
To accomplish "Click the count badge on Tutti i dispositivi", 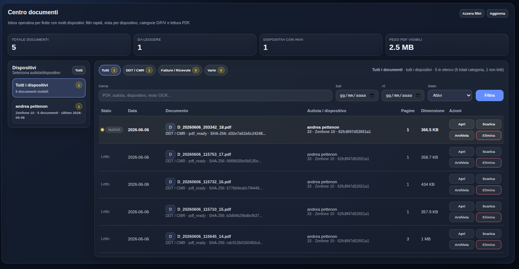I will click(x=79, y=85).
